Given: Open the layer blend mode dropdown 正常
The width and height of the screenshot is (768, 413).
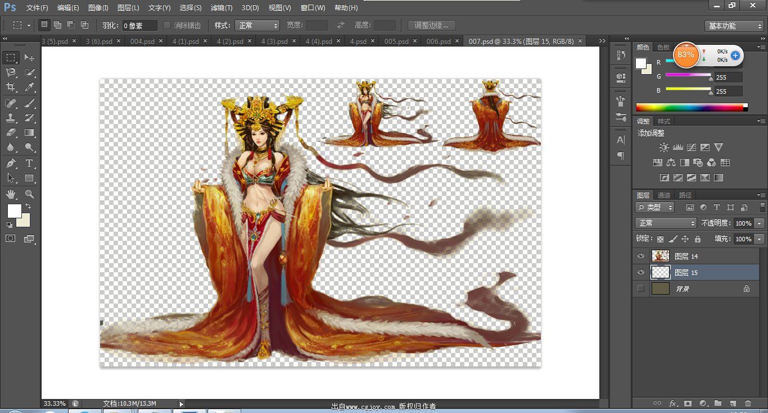Looking at the screenshot, I should (666, 223).
